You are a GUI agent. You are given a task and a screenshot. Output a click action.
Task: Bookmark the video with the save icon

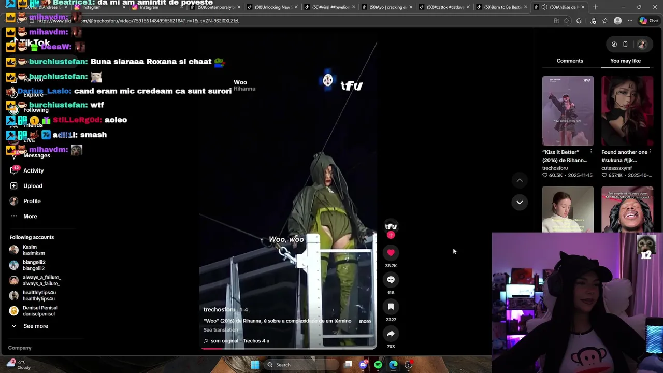391,307
